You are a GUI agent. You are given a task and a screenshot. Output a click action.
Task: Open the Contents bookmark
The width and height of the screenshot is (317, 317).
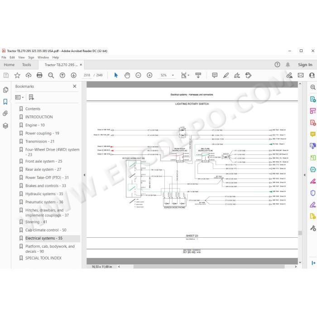(33, 109)
